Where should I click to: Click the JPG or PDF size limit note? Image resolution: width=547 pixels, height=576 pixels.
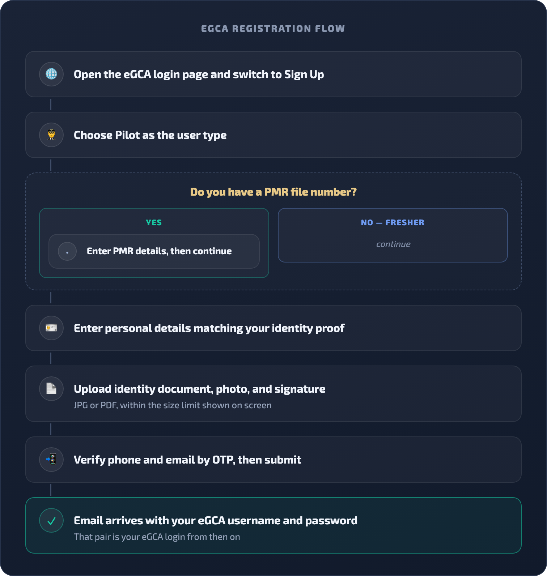point(173,405)
